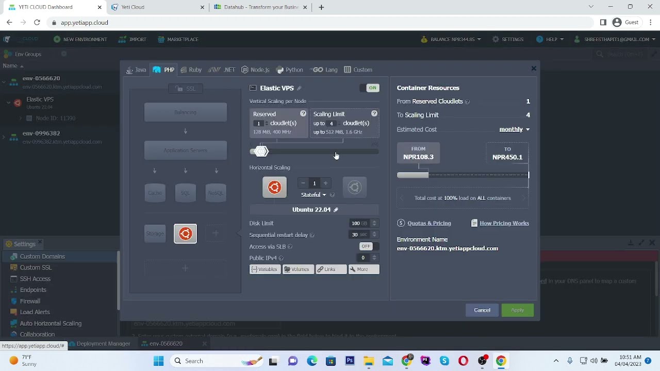Open the account email dropdown

coord(614,39)
